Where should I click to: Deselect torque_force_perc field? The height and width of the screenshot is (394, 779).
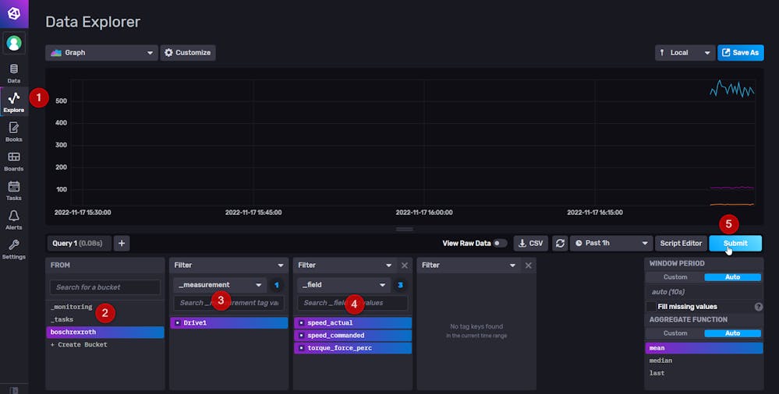pyautogui.click(x=352, y=348)
